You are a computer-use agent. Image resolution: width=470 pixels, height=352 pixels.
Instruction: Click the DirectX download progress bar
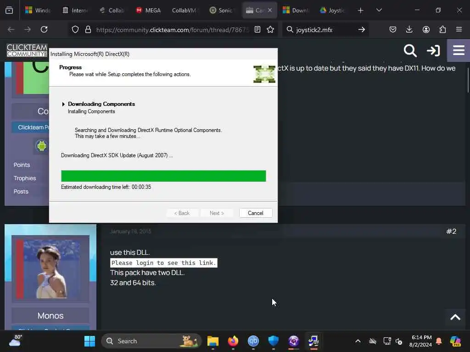click(x=163, y=176)
